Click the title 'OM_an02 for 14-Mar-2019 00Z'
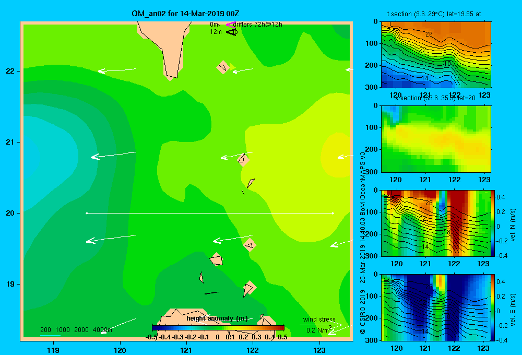522x355 pixels. pyautogui.click(x=185, y=14)
